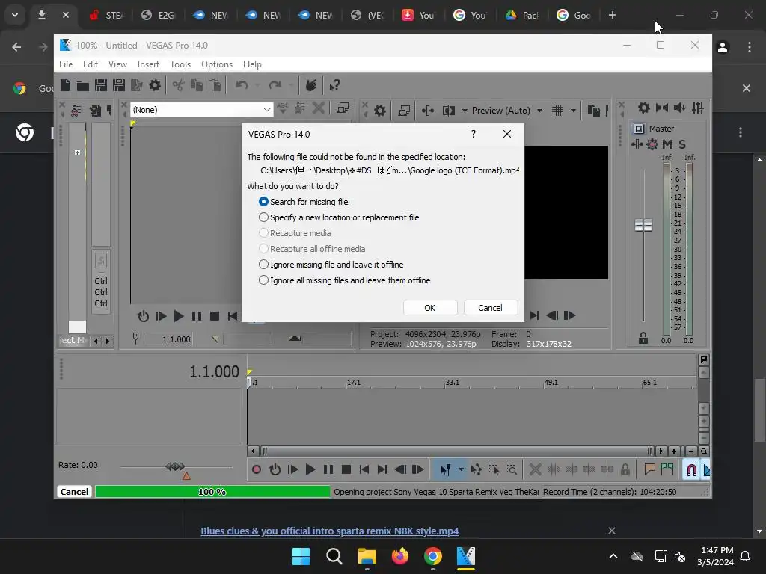
Task: Select Ignore missing file and leave it offline
Action: tap(331, 265)
